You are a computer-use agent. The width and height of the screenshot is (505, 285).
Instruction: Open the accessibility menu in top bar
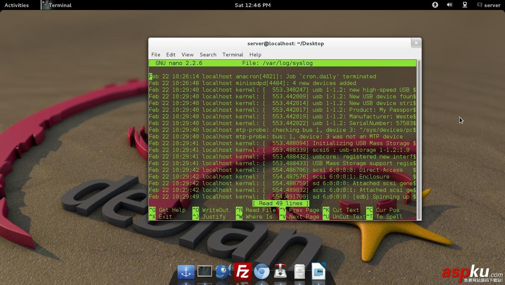point(435,5)
